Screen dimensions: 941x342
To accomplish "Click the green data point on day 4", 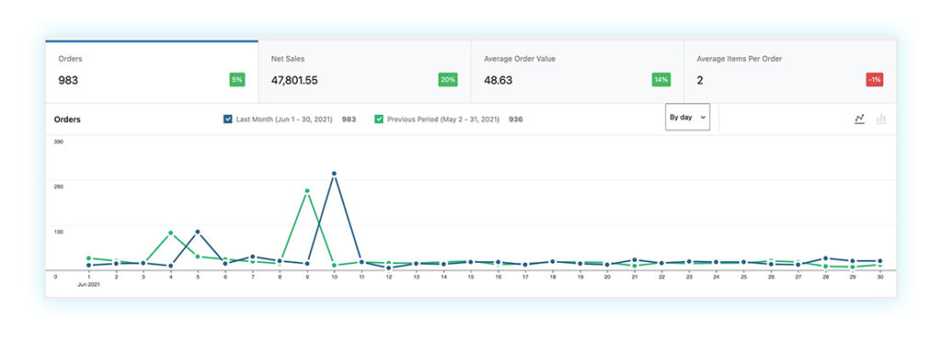I will pos(170,233).
